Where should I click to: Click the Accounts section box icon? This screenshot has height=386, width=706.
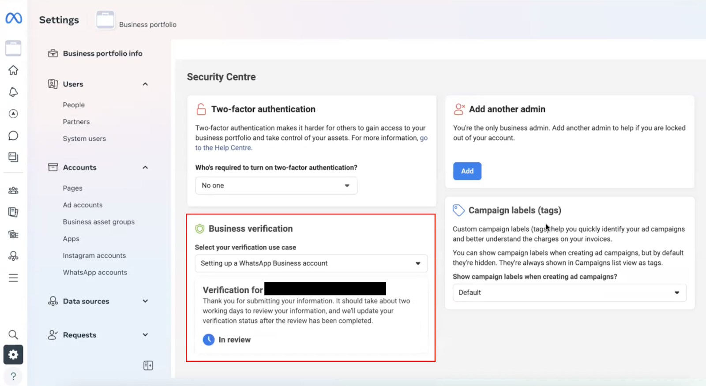(x=53, y=167)
